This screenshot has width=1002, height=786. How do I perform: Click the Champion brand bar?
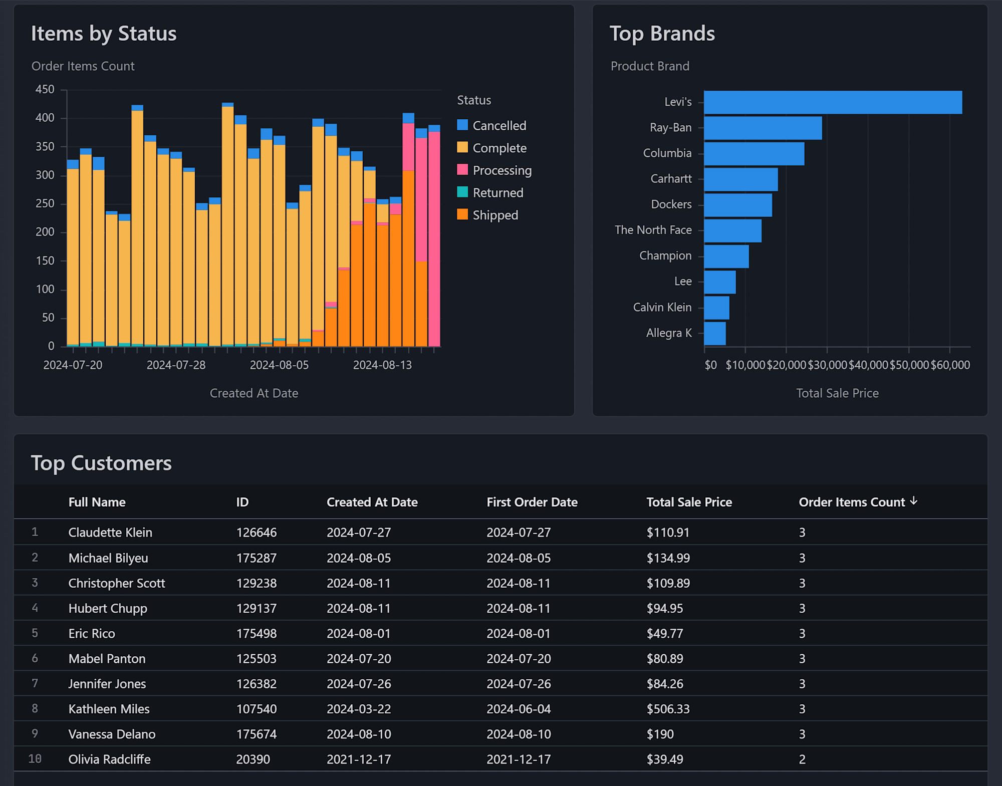tap(726, 256)
